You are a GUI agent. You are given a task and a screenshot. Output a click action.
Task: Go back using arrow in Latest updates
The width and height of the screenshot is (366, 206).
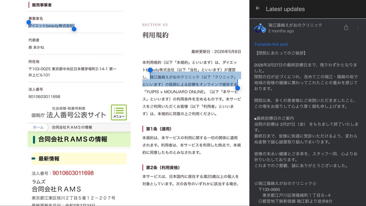pyautogui.click(x=258, y=9)
